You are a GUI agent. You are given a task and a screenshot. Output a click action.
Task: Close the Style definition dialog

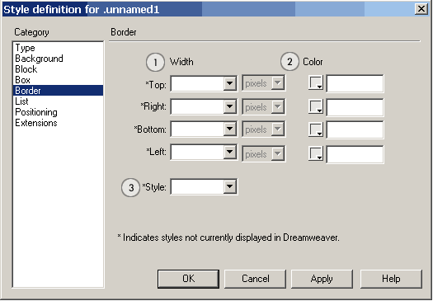[x=421, y=9]
